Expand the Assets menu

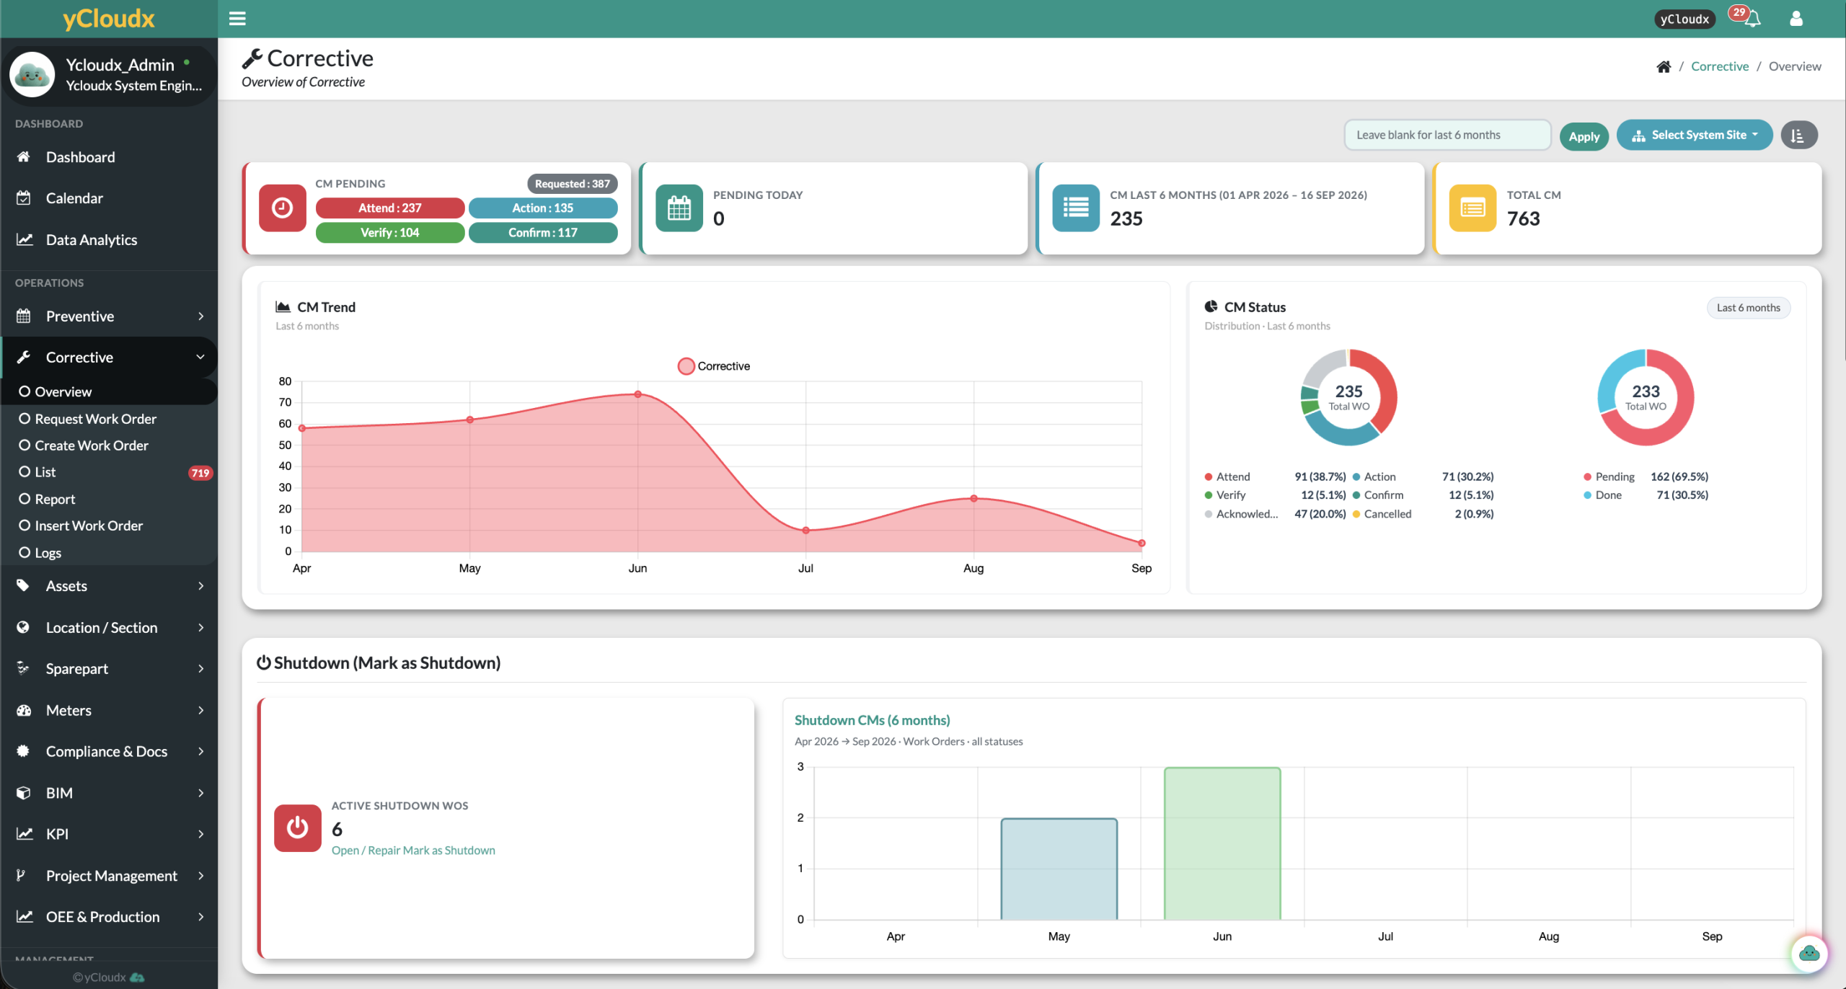109,586
